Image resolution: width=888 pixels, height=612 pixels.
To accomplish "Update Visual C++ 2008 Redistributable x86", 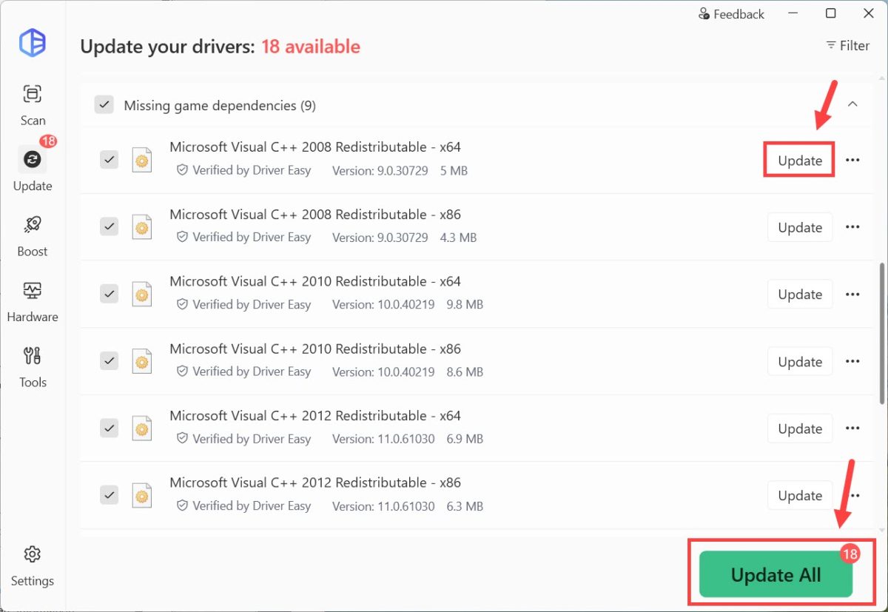I will tap(800, 227).
